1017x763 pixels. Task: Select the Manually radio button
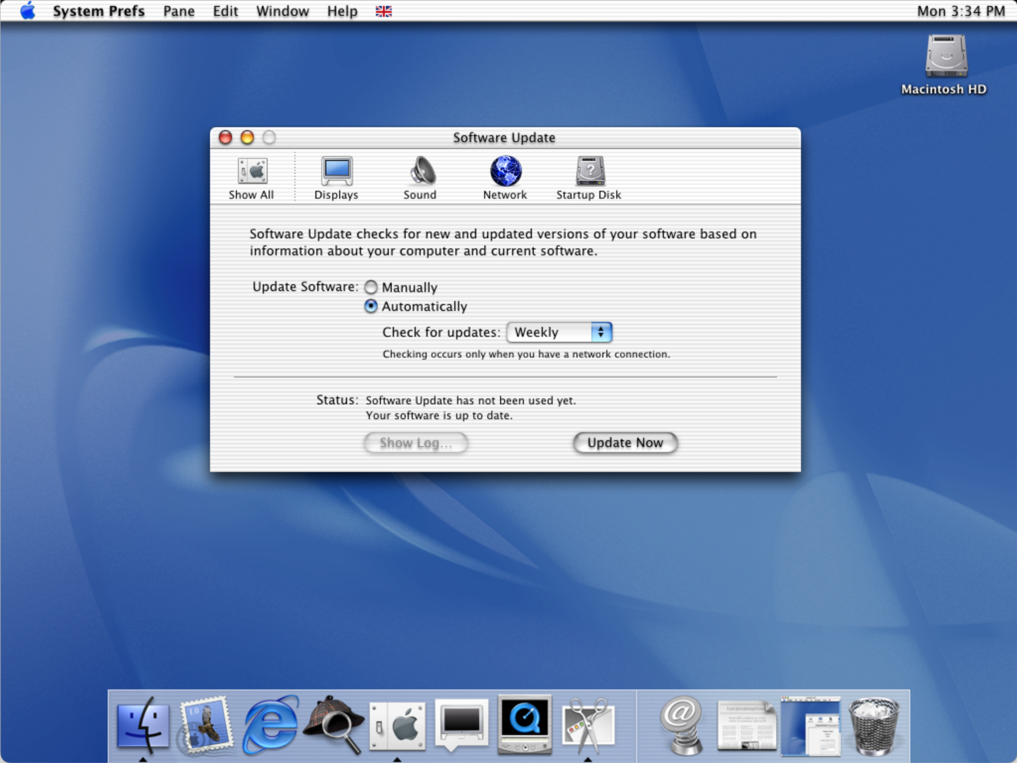click(371, 287)
